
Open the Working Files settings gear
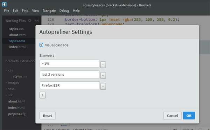click(x=29, y=21)
